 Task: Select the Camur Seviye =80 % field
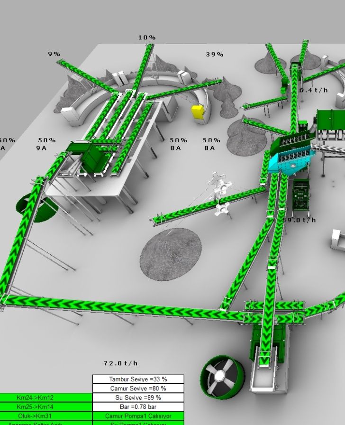pos(138,388)
